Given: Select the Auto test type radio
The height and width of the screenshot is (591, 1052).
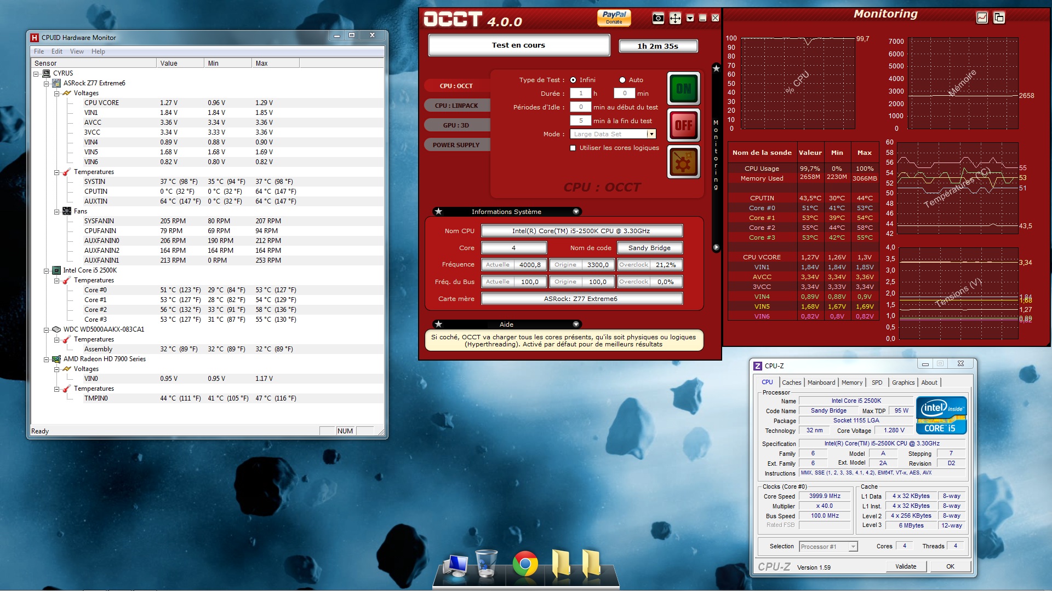Looking at the screenshot, I should click(622, 80).
